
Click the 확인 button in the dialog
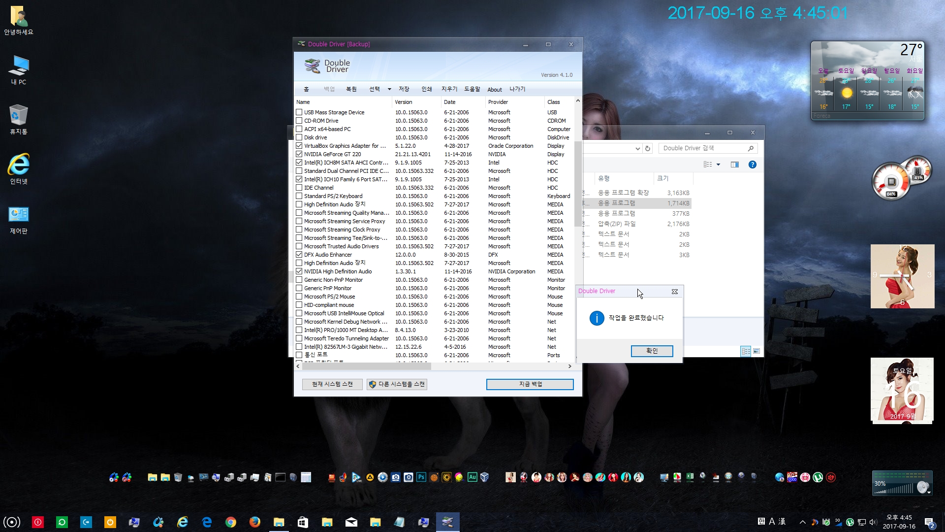[x=652, y=351]
